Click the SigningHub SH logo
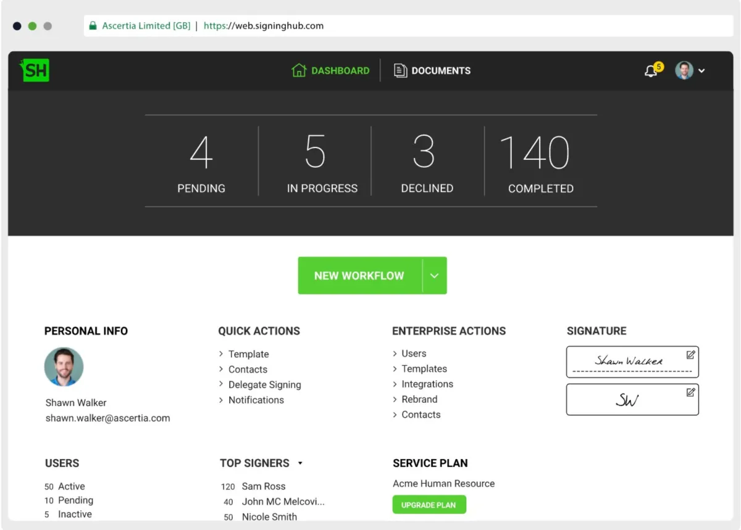The image size is (741, 530). tap(36, 70)
